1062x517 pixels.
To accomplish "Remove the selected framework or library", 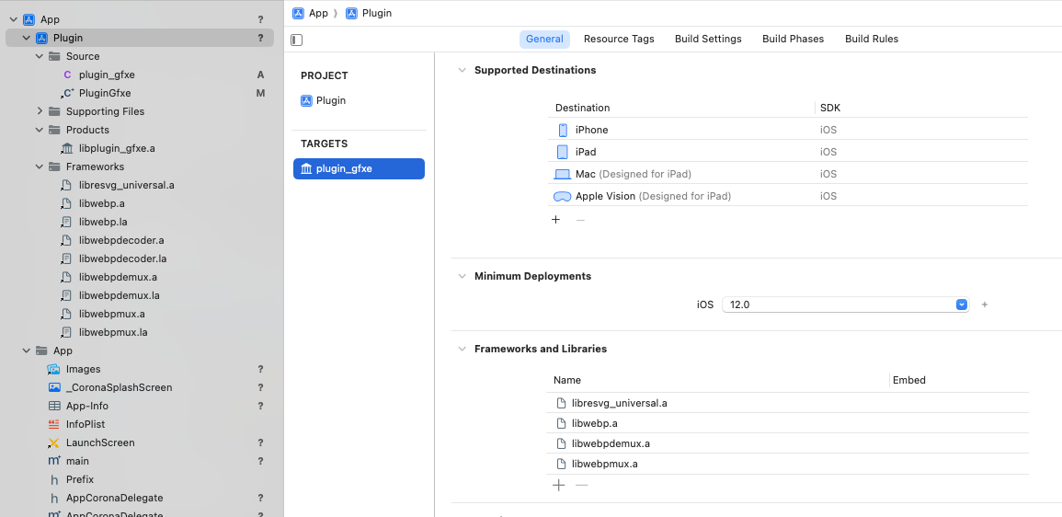I will pos(582,485).
